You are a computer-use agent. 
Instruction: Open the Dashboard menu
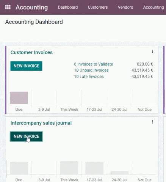pos(68,7)
